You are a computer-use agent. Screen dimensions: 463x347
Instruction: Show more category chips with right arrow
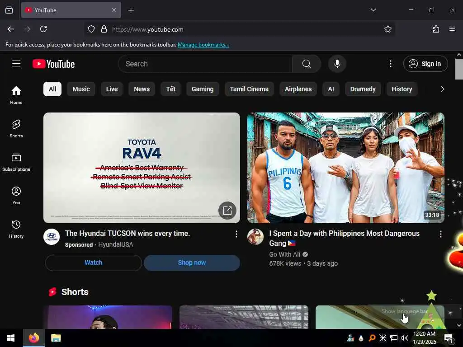tap(442, 89)
